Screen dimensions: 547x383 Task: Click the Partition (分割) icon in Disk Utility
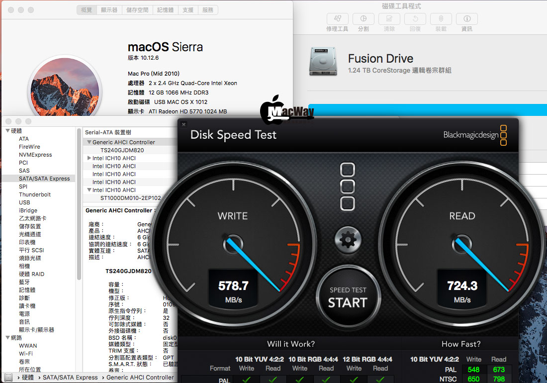[363, 19]
